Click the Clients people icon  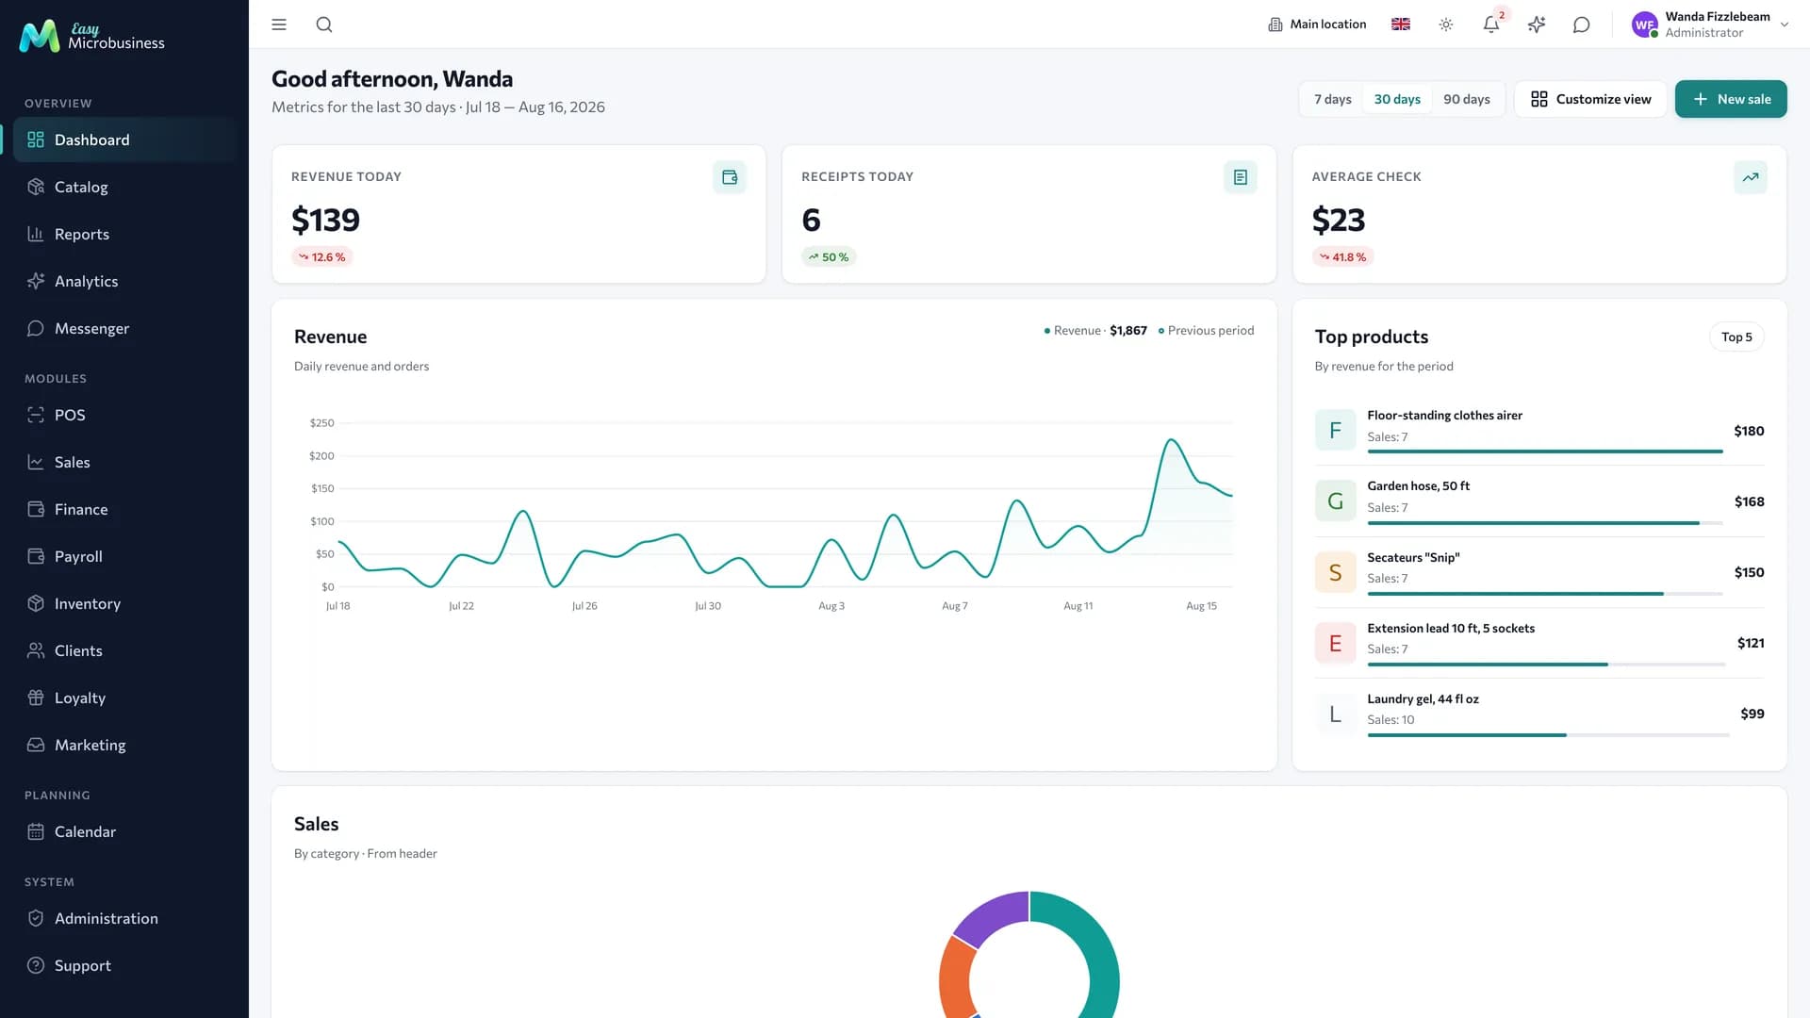[x=36, y=650]
